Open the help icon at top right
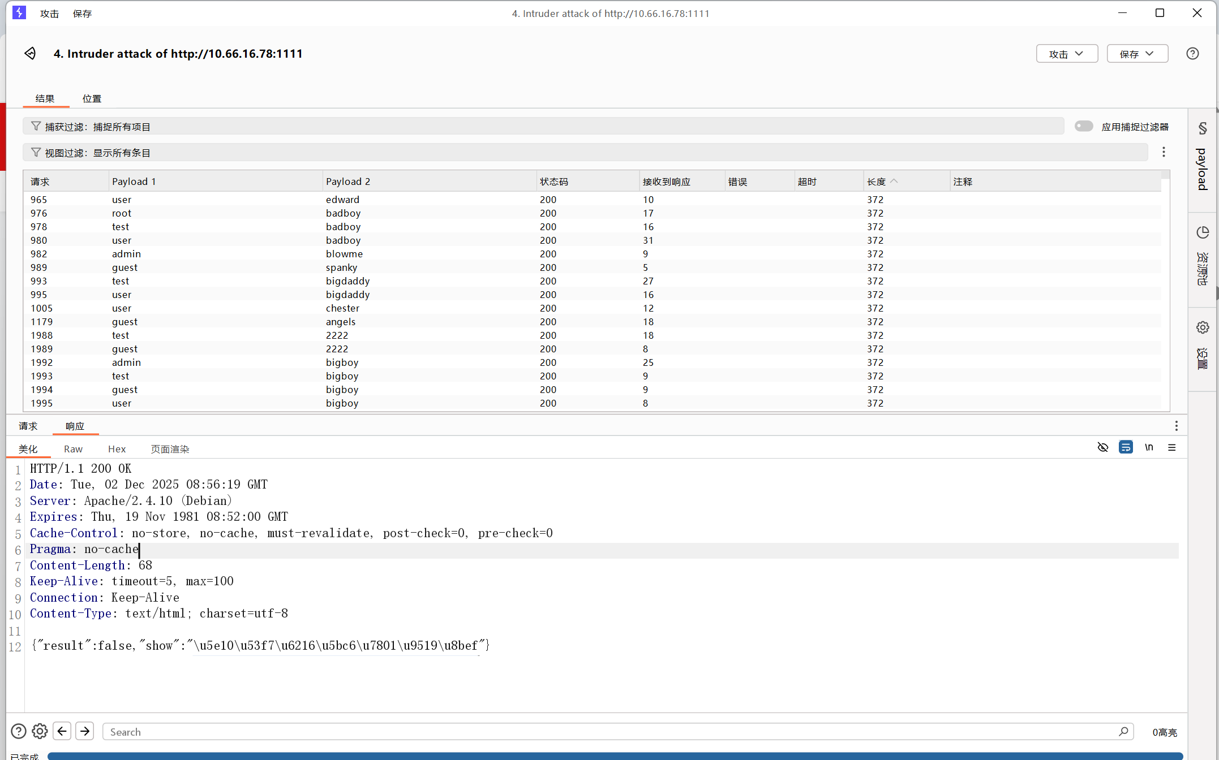1219x760 pixels. coord(1192,54)
